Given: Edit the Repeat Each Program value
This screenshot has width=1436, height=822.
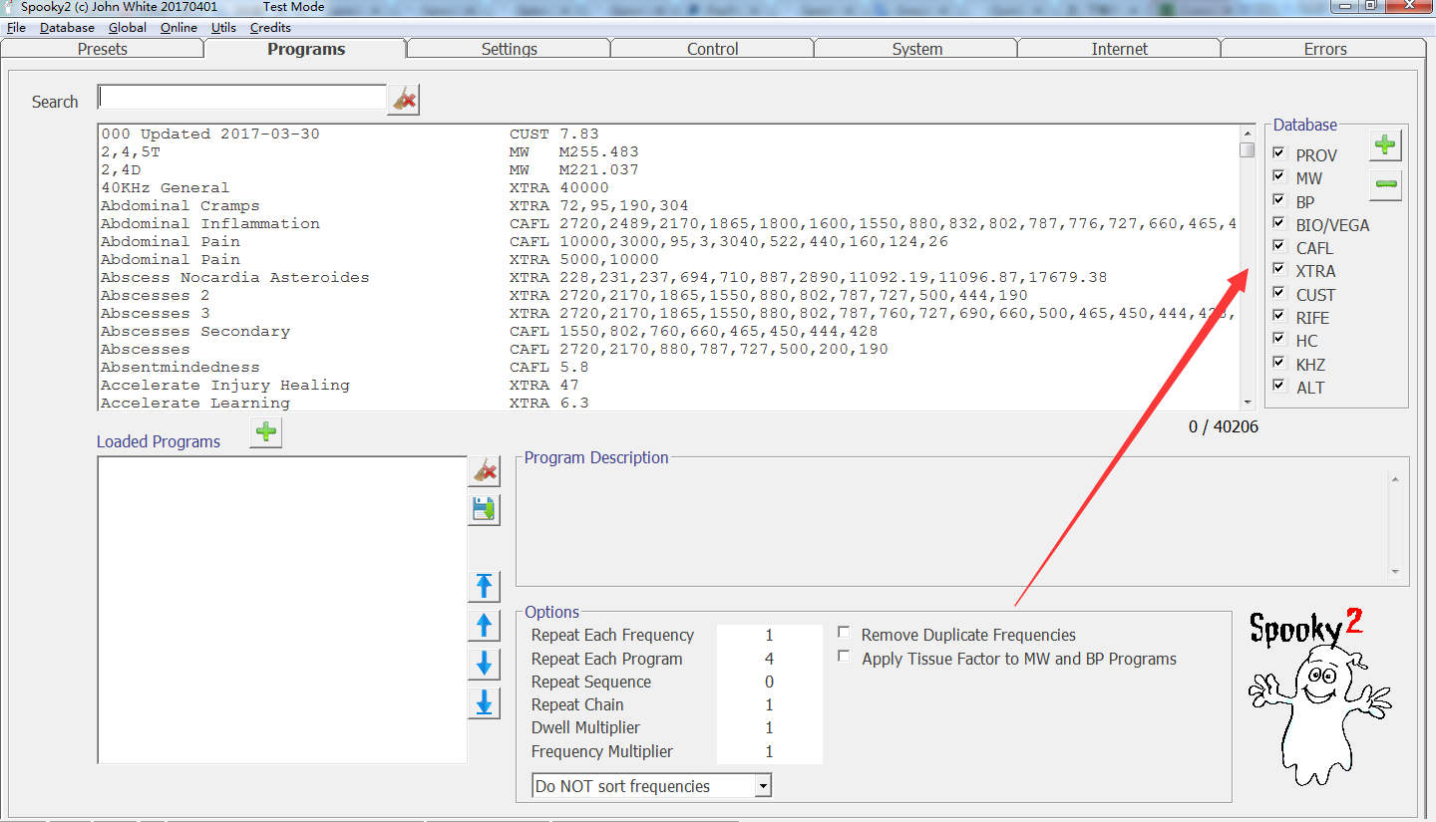Looking at the screenshot, I should pos(769,659).
